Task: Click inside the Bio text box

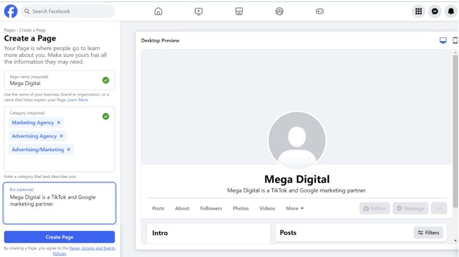Action: [59, 203]
